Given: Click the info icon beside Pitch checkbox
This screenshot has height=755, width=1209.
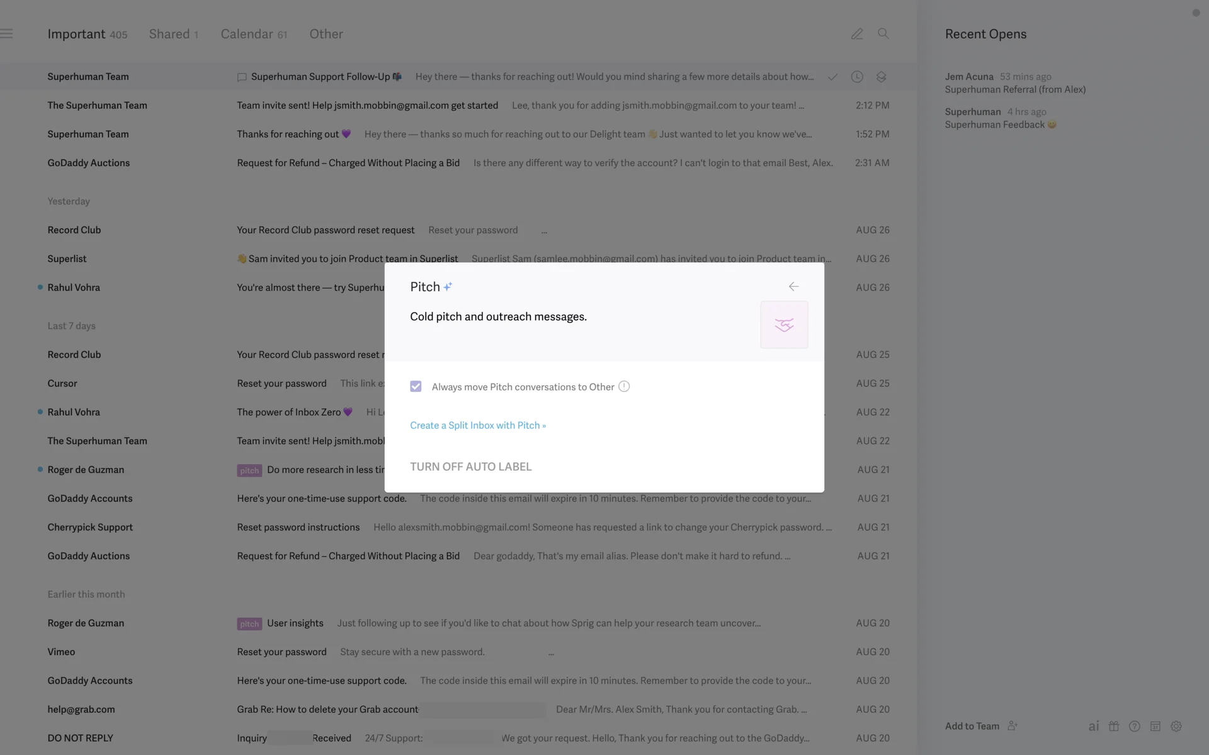Looking at the screenshot, I should 624,387.
